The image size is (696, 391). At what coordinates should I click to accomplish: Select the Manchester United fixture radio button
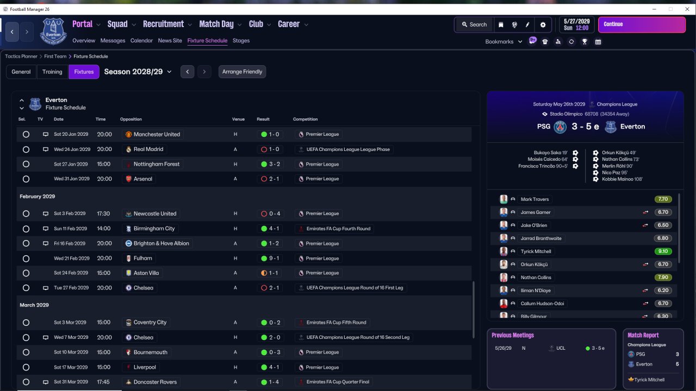tap(26, 134)
